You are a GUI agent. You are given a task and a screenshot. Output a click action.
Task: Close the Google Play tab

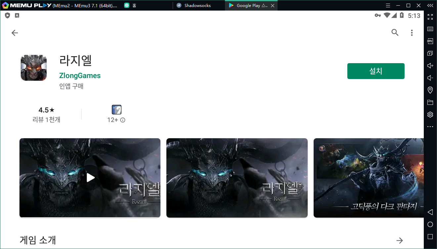[x=272, y=6]
